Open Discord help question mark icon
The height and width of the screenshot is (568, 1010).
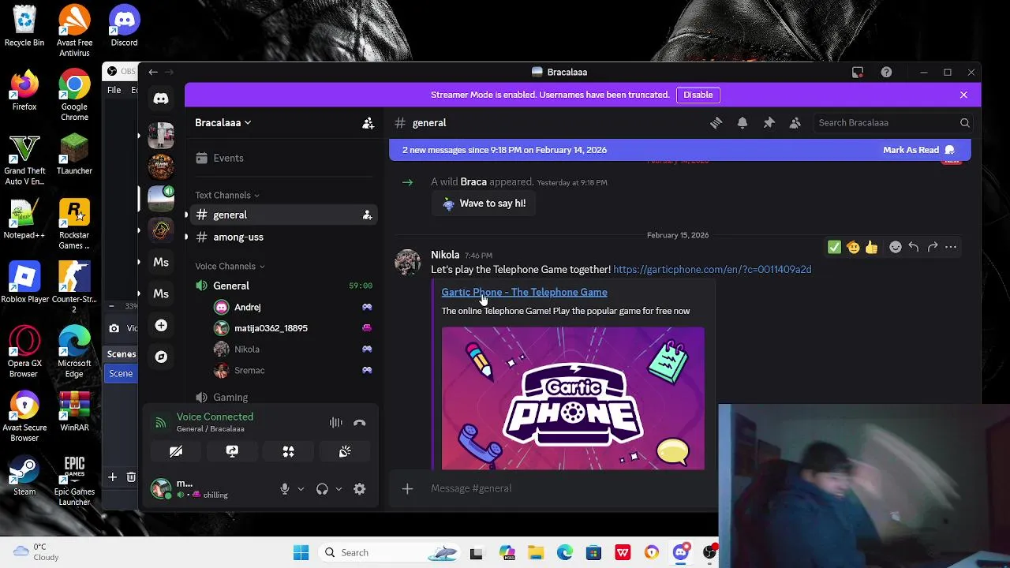[886, 72]
